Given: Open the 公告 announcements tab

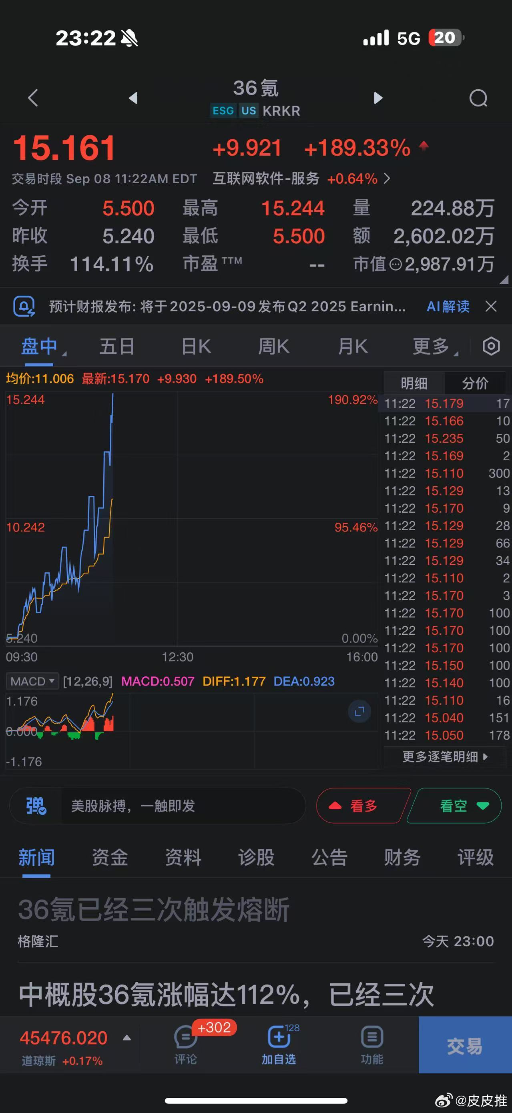Looking at the screenshot, I should point(330,857).
